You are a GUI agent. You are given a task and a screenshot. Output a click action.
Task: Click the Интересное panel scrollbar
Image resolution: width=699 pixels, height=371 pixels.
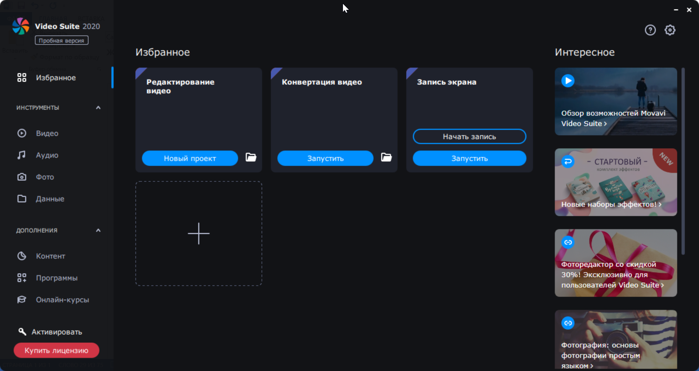click(x=683, y=161)
